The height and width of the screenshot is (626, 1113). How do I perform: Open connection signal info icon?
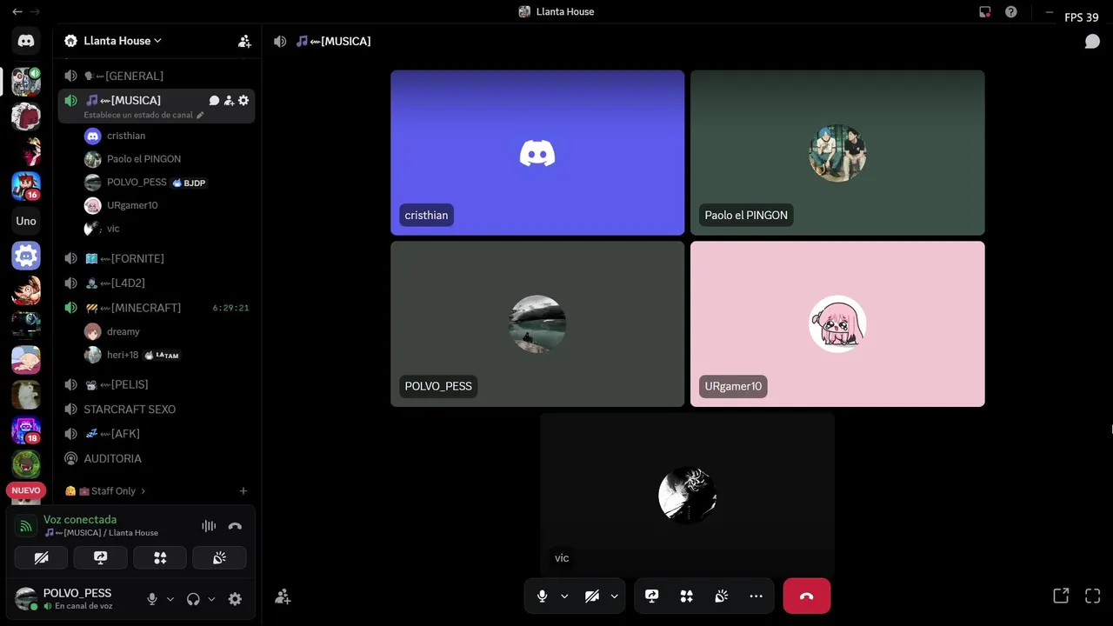click(26, 526)
